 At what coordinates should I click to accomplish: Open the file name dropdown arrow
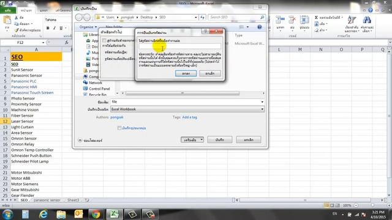pos(262,102)
